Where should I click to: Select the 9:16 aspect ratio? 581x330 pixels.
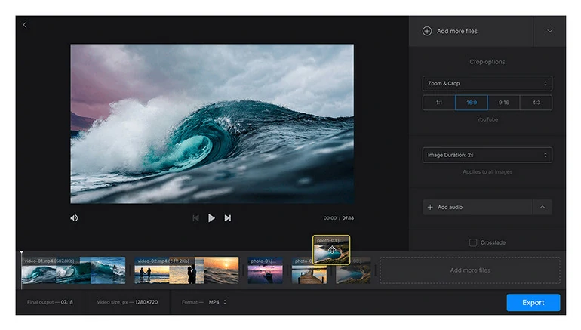click(503, 103)
